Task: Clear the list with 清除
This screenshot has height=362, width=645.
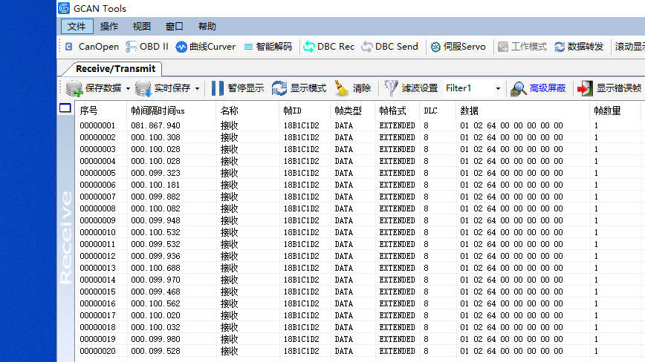Action: click(x=353, y=88)
